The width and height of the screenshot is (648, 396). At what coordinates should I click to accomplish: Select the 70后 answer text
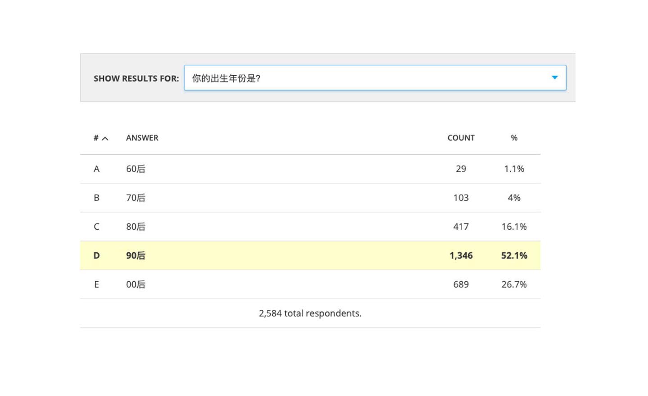tap(135, 198)
